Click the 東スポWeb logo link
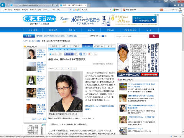Screen dimensions: 184x138 (39, 19)
